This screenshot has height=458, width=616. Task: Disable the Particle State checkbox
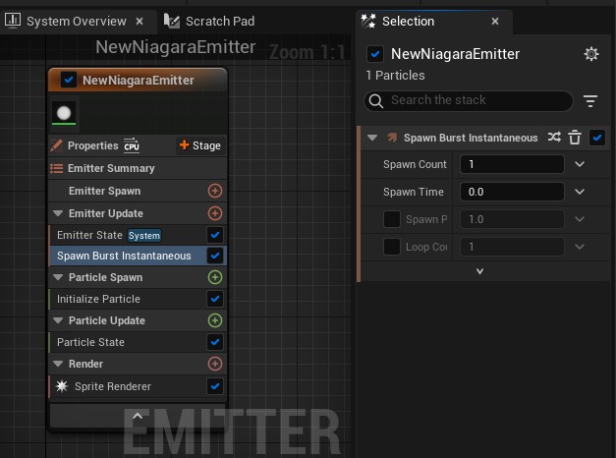click(215, 342)
